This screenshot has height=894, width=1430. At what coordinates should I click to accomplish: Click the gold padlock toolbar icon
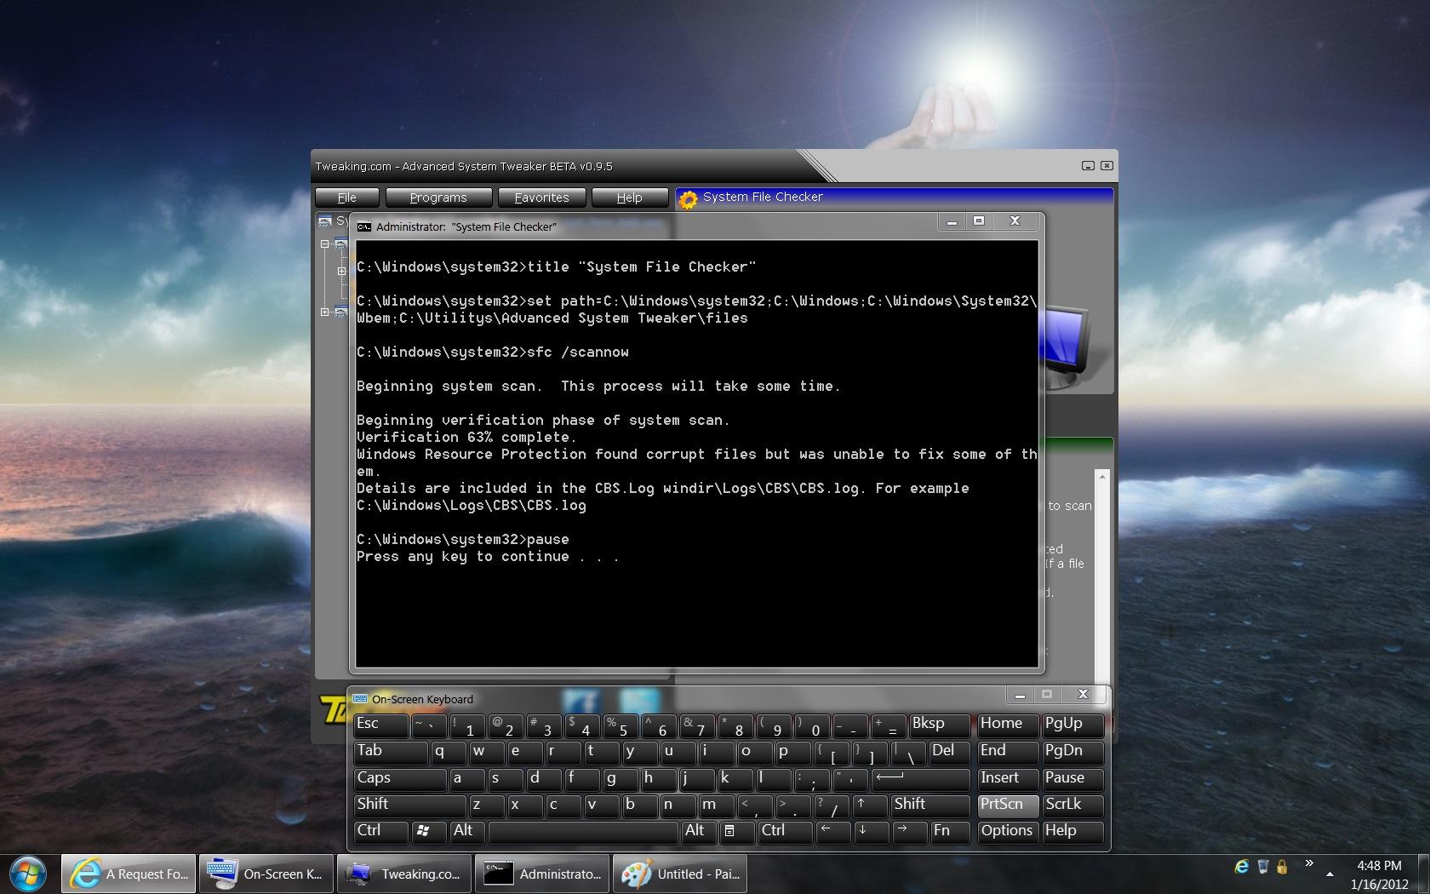[x=1282, y=867]
